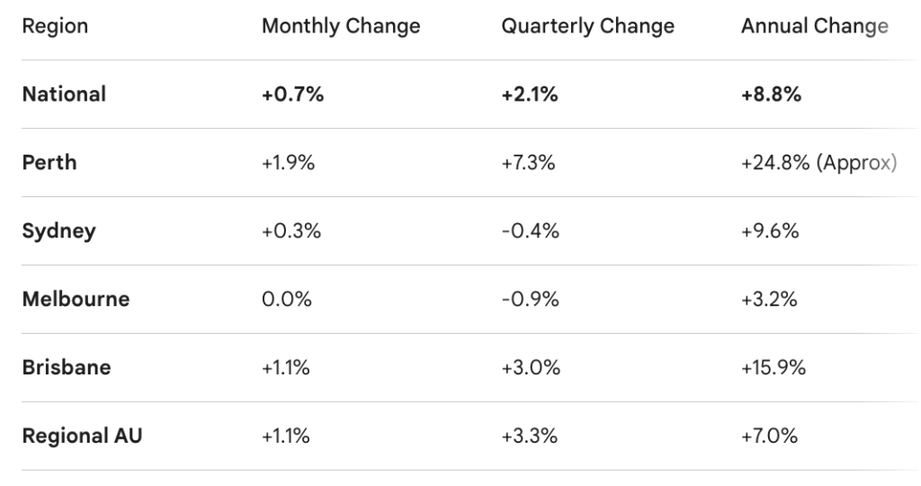Click Sydney's -0.4% quarterly change cell
The height and width of the screenshot is (486, 921).
tap(530, 230)
